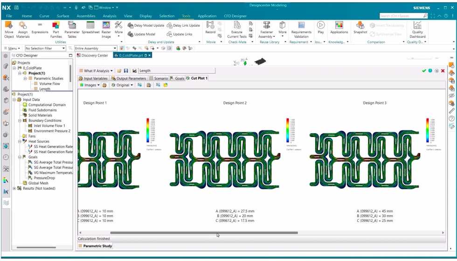Close the study with the red X

pyautogui.click(x=443, y=71)
